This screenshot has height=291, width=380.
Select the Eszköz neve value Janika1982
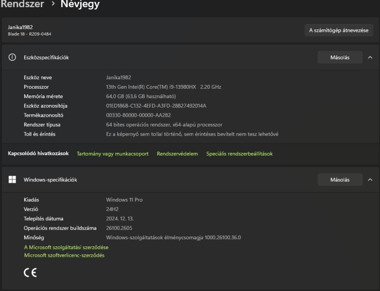118,77
